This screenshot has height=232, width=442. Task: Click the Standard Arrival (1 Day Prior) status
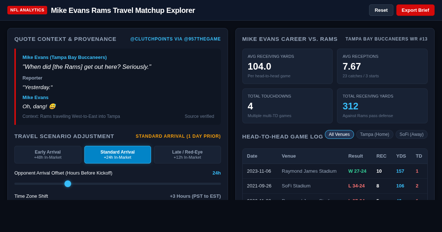[x=178, y=136]
